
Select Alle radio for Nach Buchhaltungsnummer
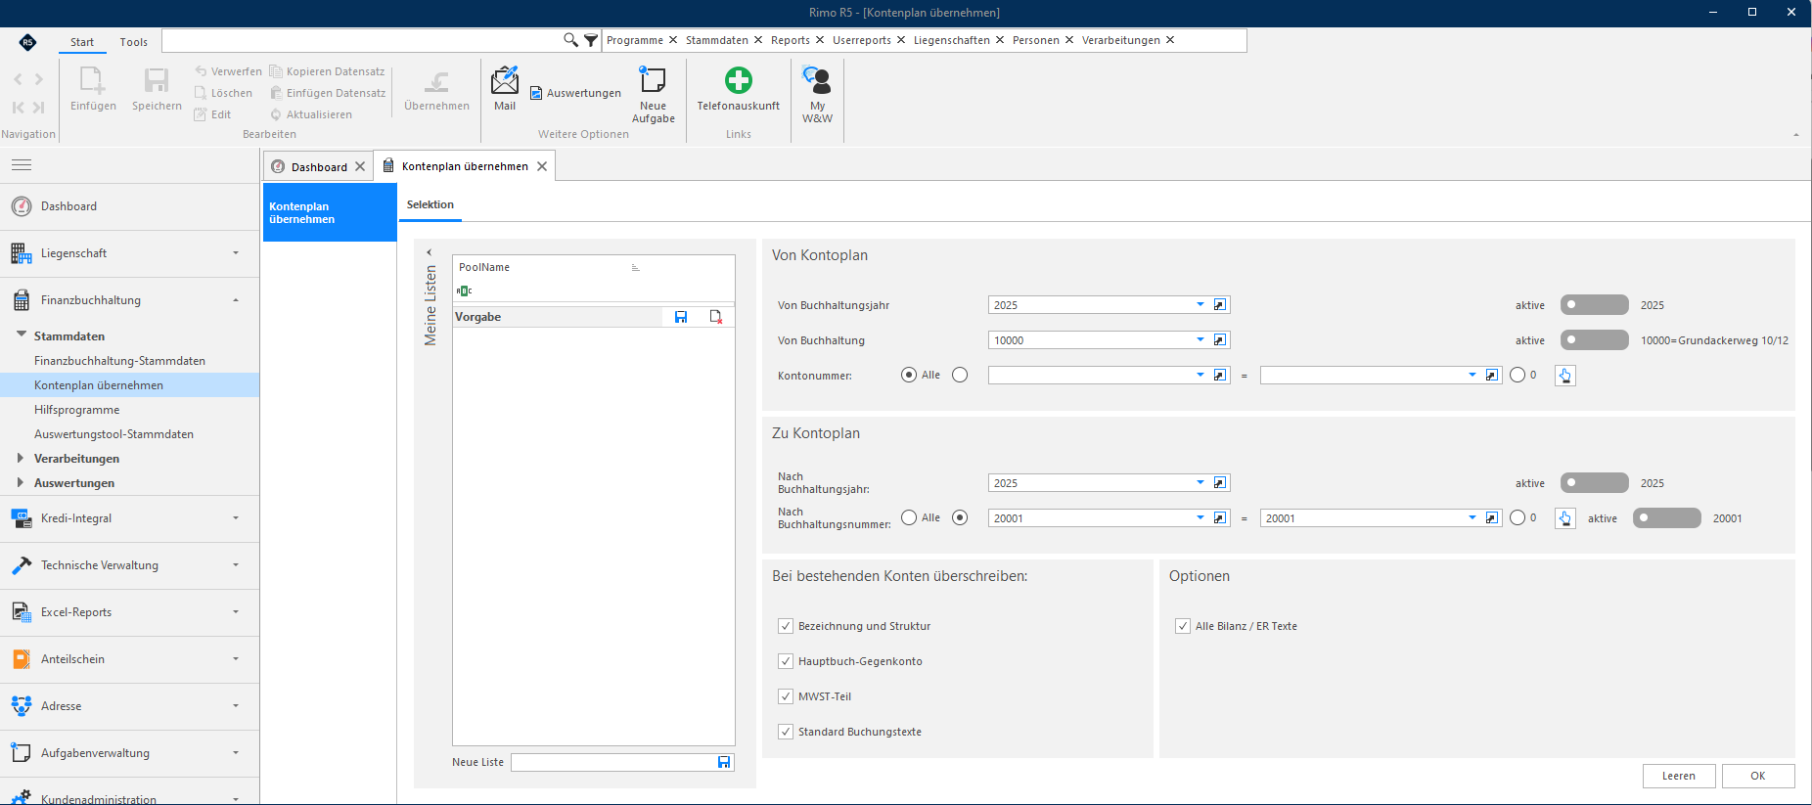point(909,517)
